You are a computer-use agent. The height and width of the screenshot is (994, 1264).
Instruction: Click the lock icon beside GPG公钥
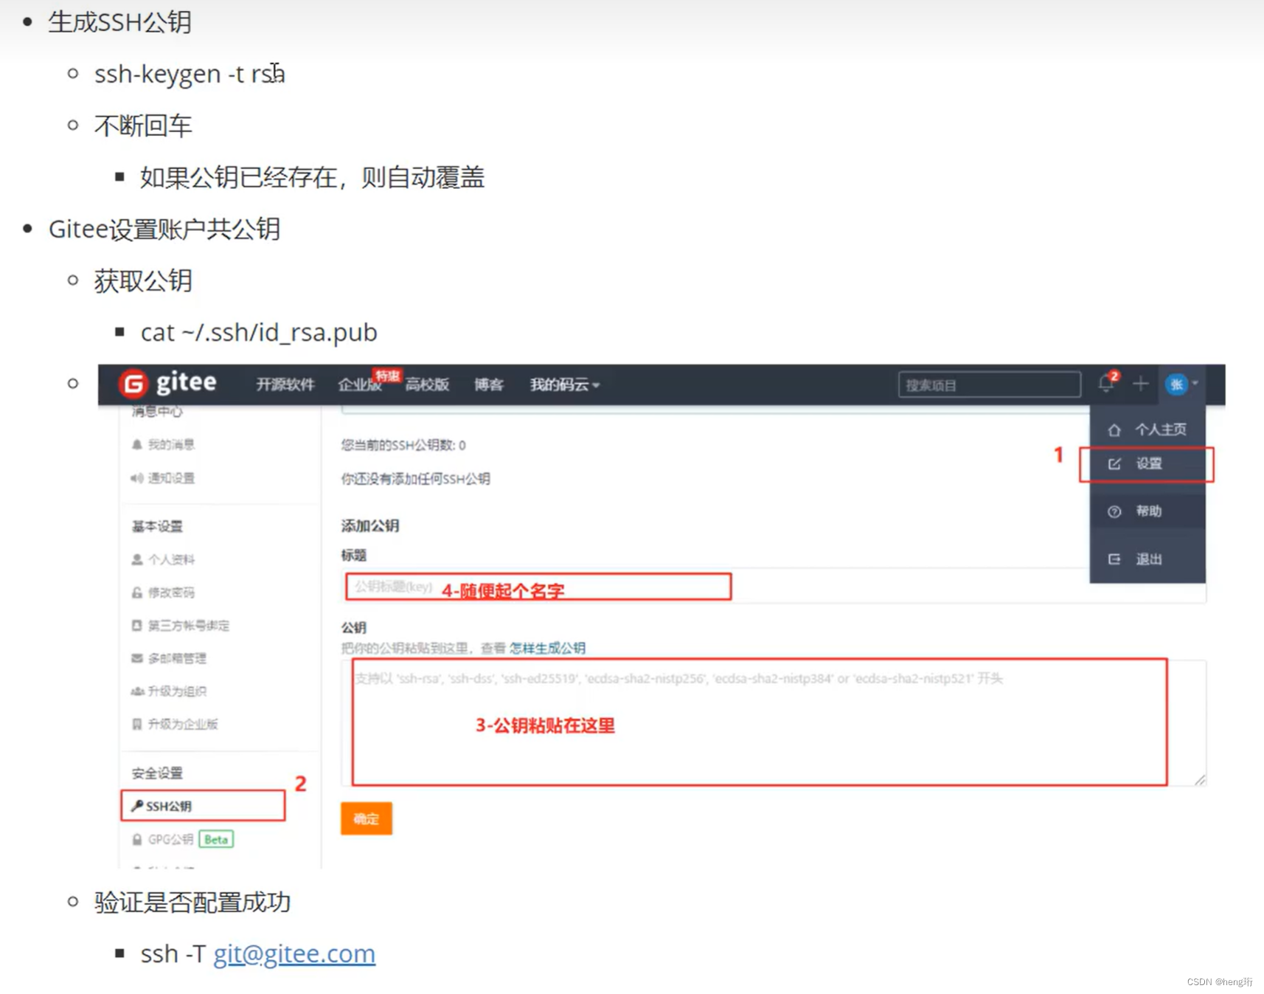136,840
